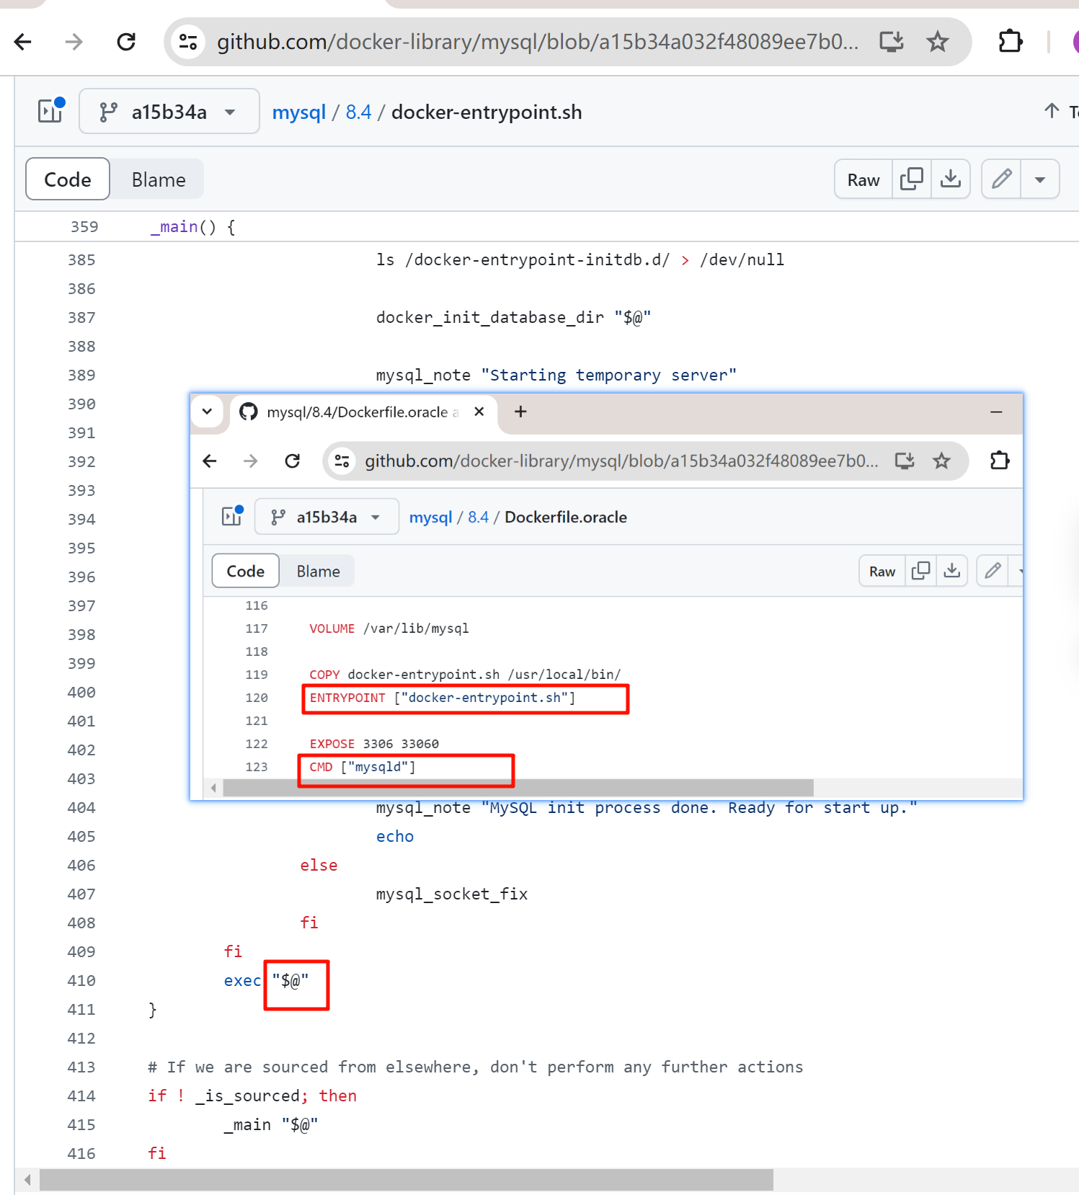Open the mysql breadcrumb link in main page
The width and height of the screenshot is (1079, 1195).
point(298,112)
